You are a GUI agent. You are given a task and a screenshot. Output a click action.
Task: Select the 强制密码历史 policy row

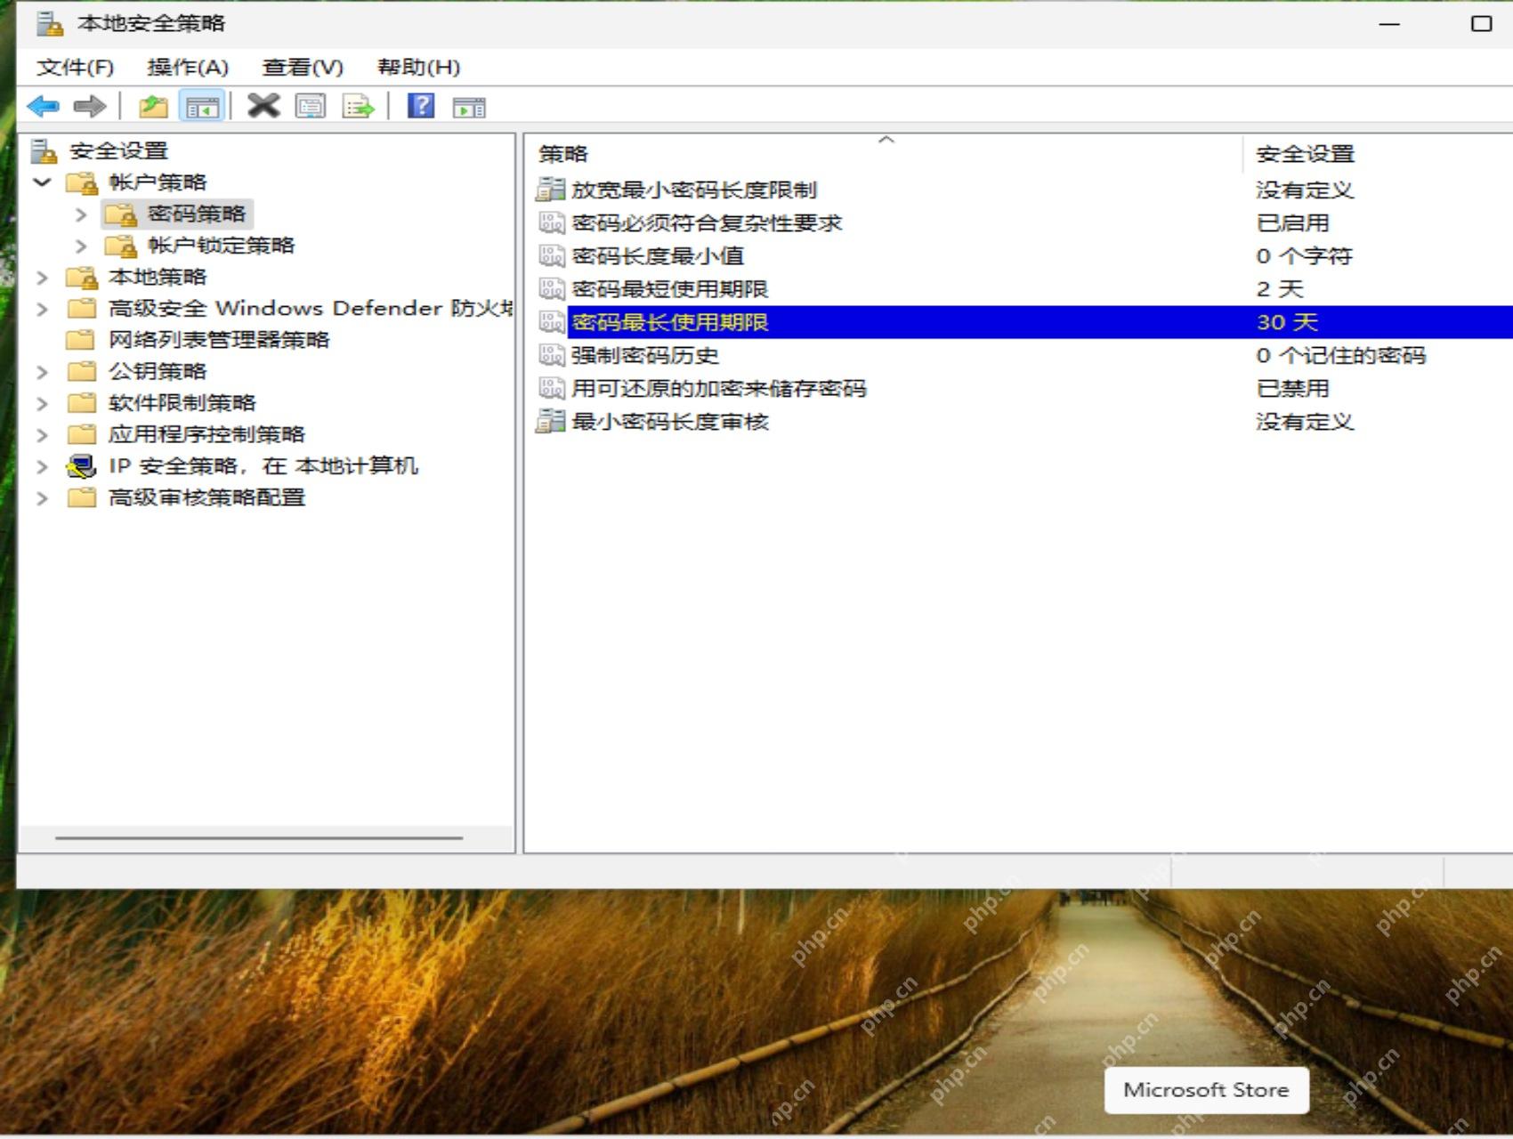point(1023,355)
